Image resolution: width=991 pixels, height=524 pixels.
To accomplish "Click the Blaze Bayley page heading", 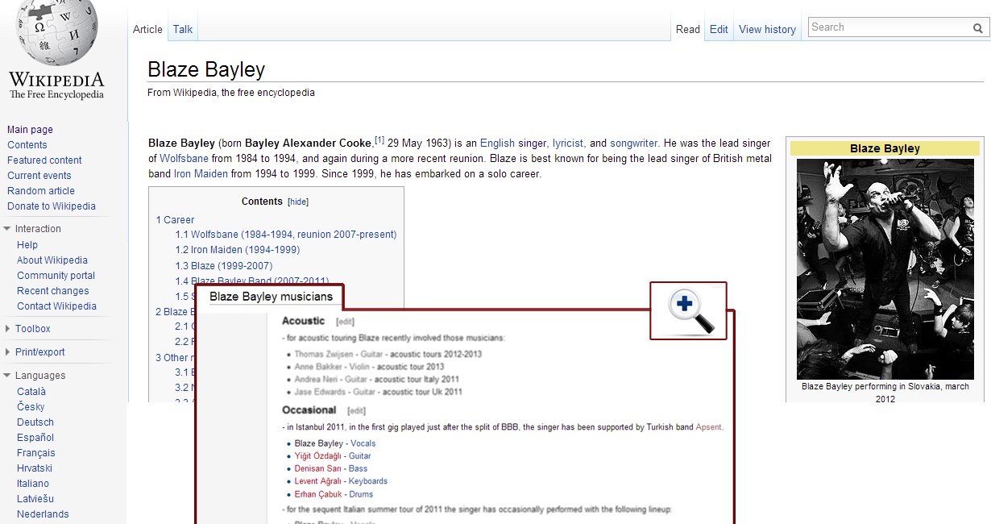I will (206, 70).
